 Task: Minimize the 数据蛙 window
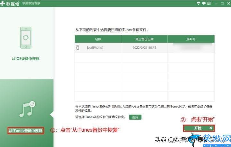[x=216, y=4]
